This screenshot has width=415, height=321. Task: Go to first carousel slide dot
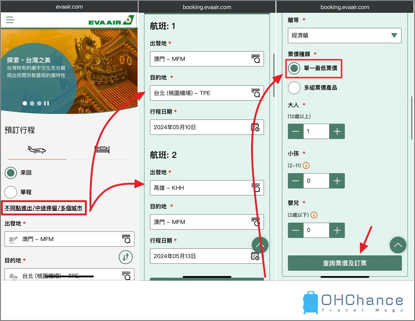click(x=25, y=103)
